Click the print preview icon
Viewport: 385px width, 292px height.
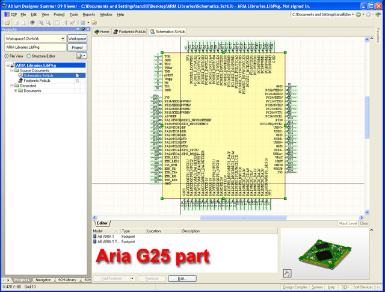pyautogui.click(x=23, y=23)
